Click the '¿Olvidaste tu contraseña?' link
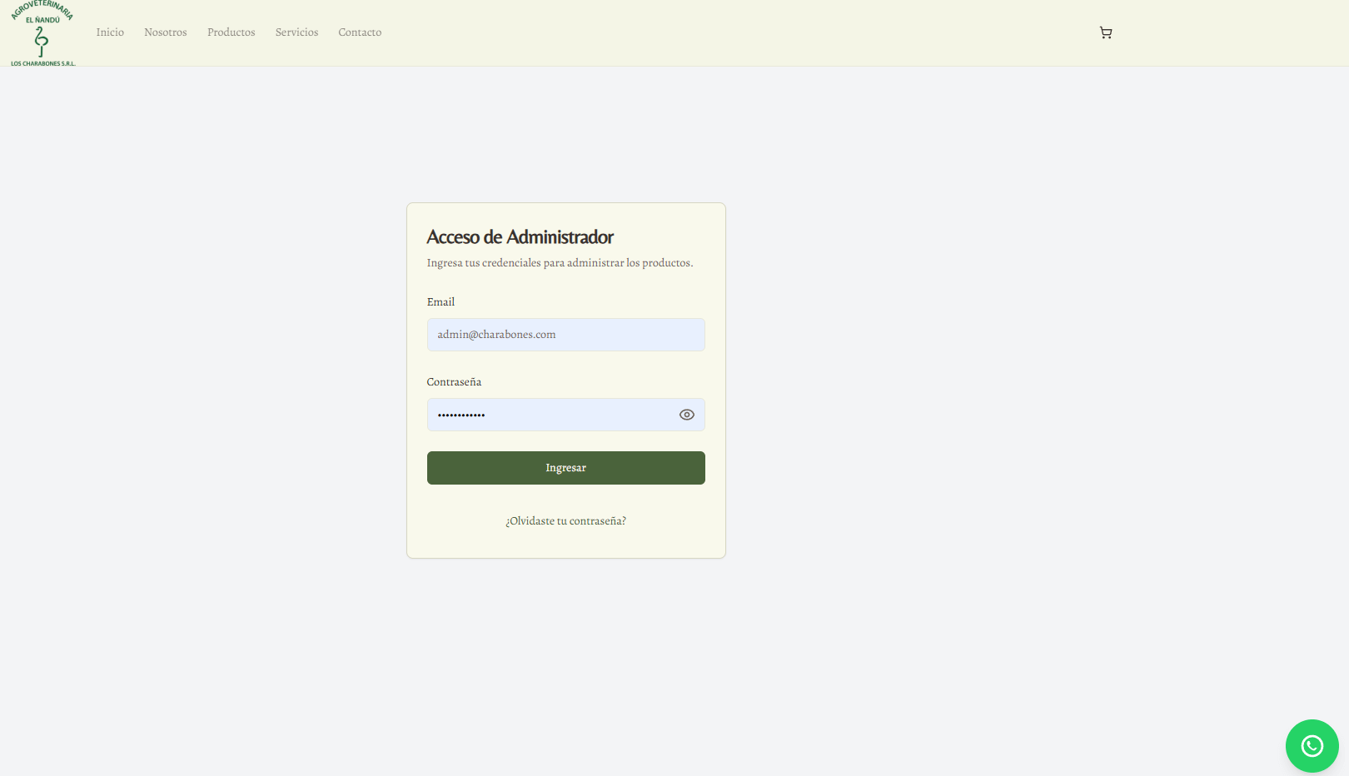The height and width of the screenshot is (776, 1349). tap(565, 521)
